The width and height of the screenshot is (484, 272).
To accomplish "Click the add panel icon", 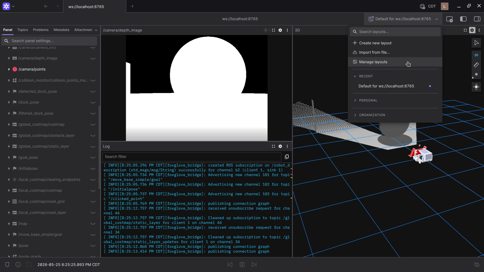I will [449, 19].
